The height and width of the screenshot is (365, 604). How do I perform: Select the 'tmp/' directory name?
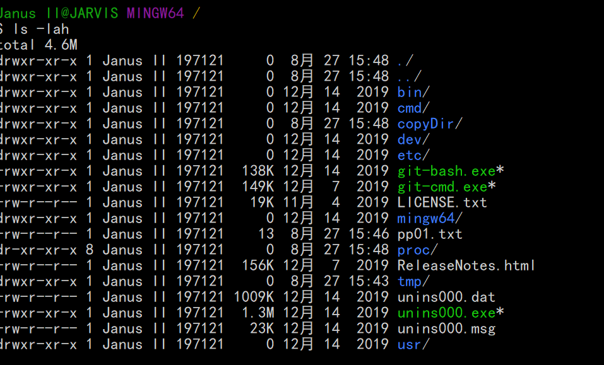click(x=413, y=282)
